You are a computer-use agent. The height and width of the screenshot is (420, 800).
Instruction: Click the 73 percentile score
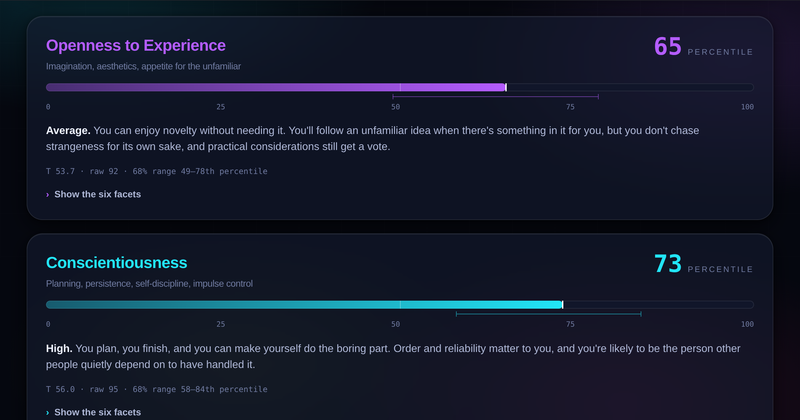click(668, 264)
